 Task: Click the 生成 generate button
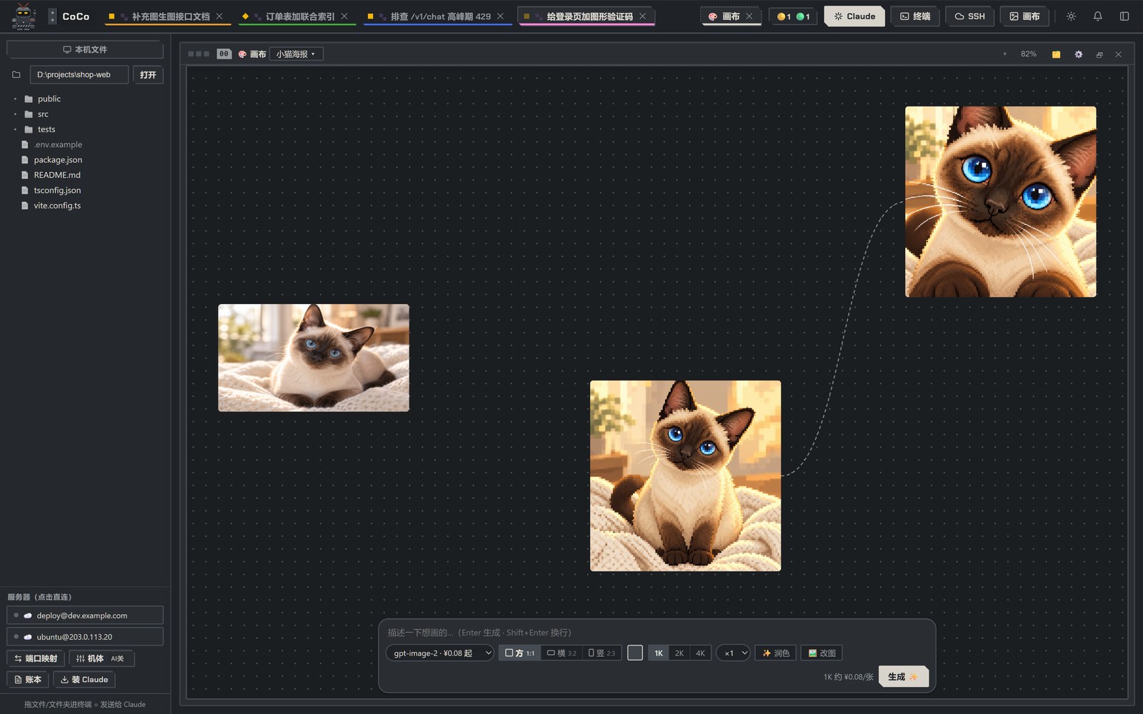[903, 677]
